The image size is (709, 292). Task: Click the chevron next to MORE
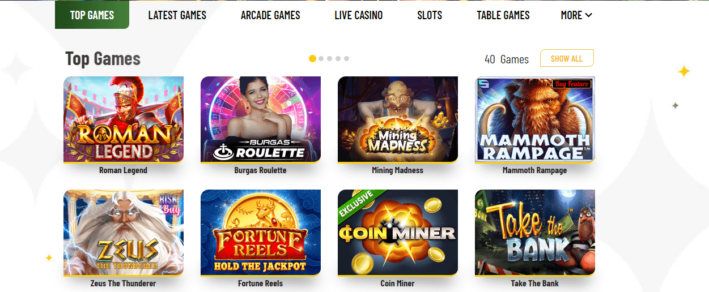[589, 15]
